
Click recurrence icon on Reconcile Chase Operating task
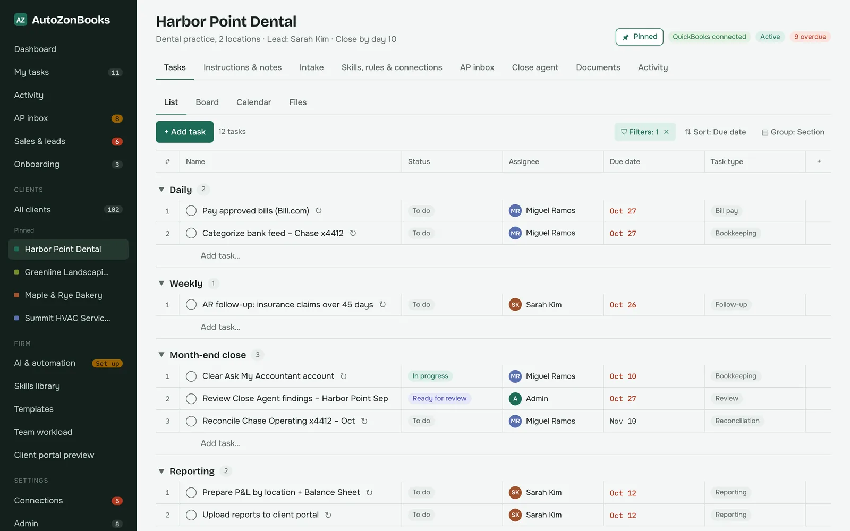[x=364, y=421]
